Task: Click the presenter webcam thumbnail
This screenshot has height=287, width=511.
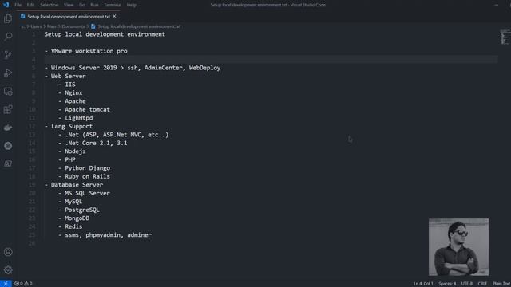Action: tap(458, 247)
